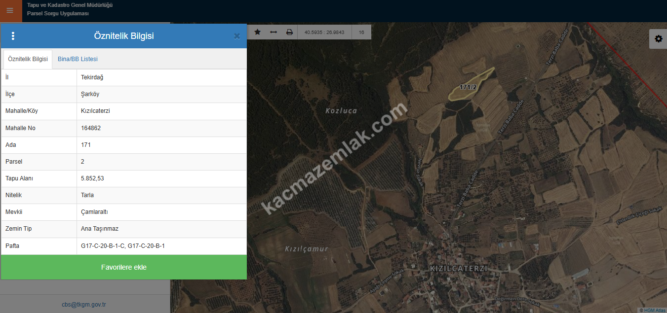Select the measure distance arrow tool
The image size is (667, 313).
click(x=274, y=32)
